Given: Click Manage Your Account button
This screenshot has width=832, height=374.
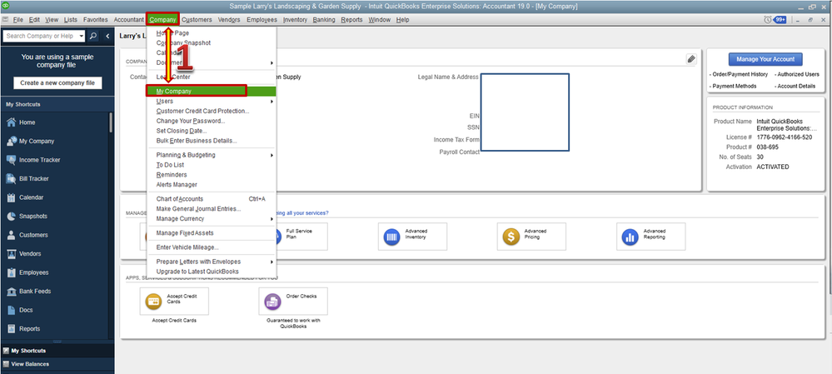Looking at the screenshot, I should (x=765, y=59).
